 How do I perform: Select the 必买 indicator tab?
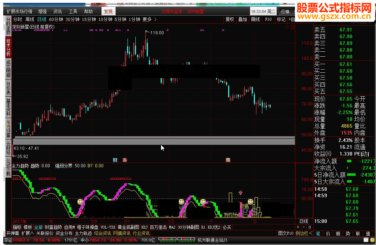[227, 227]
